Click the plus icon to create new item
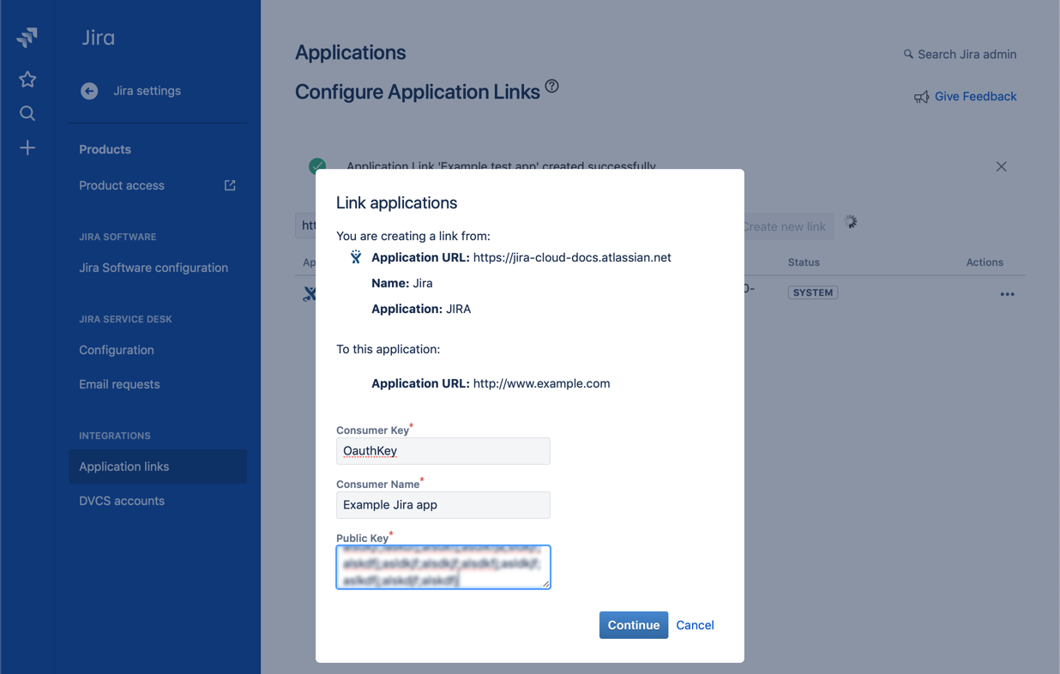The height and width of the screenshot is (674, 1060). click(x=27, y=147)
